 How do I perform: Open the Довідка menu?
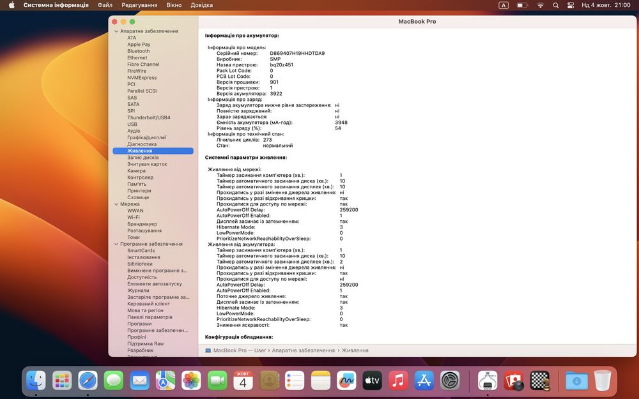(x=202, y=5)
